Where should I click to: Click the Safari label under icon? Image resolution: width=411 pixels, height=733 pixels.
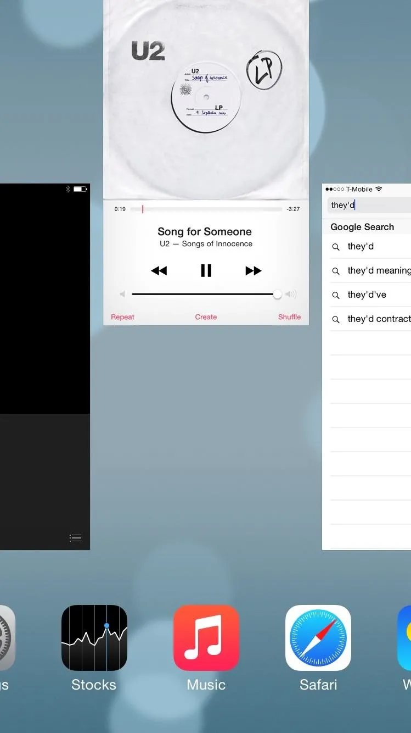coord(318,685)
